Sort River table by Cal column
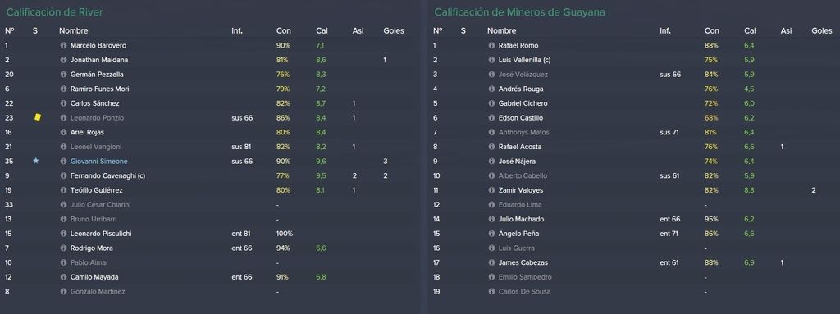 [x=322, y=31]
